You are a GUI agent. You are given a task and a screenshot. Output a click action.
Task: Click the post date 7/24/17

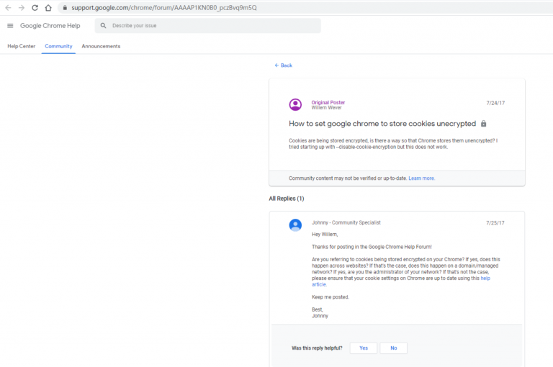click(x=495, y=103)
